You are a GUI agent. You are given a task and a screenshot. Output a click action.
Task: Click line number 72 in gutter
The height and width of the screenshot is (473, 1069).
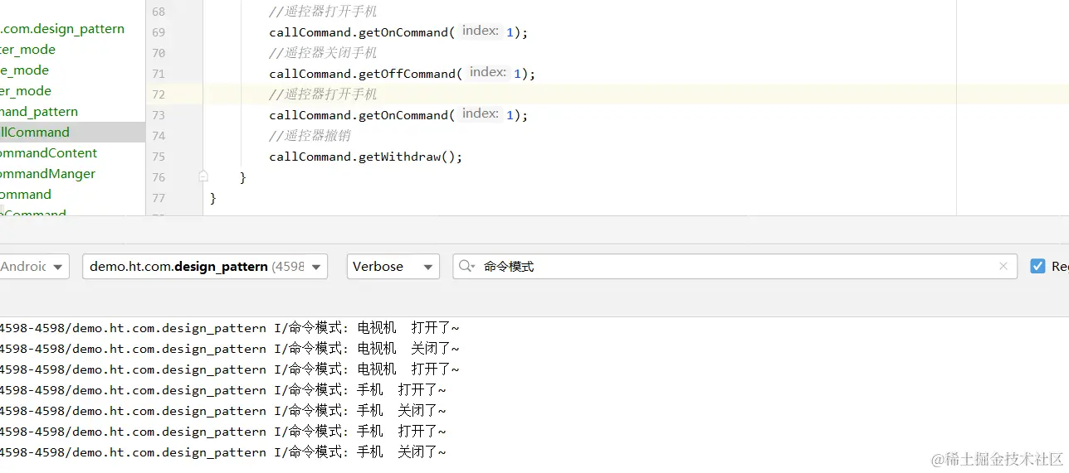[x=159, y=94]
